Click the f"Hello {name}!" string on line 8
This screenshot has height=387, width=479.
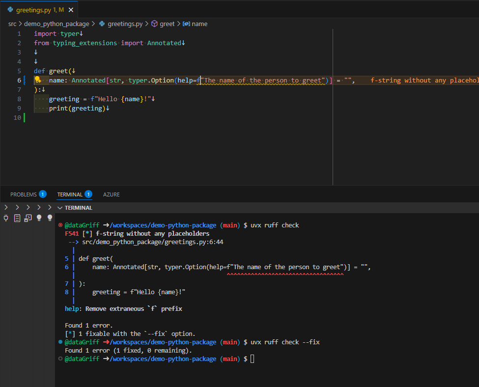point(121,99)
